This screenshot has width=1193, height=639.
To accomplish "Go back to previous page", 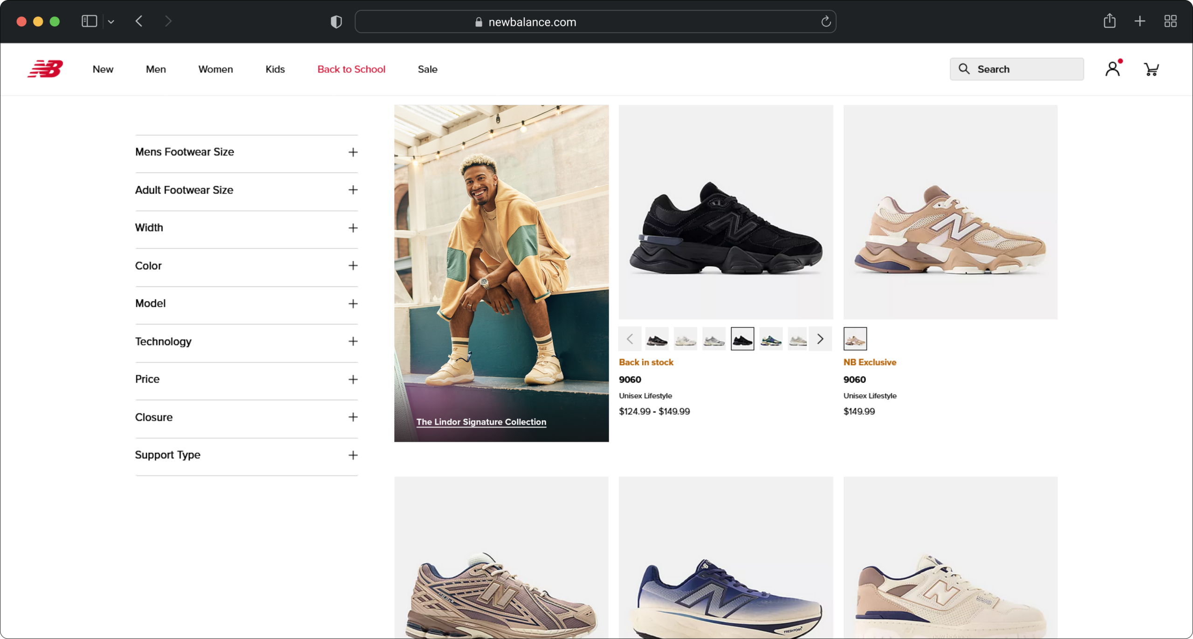I will click(x=139, y=21).
